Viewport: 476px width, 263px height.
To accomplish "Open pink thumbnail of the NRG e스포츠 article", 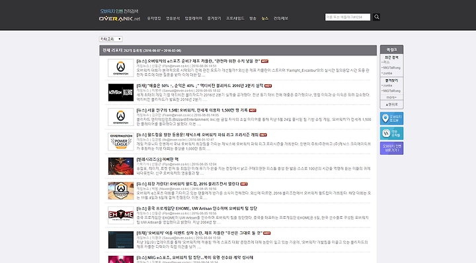I will (x=121, y=259).
